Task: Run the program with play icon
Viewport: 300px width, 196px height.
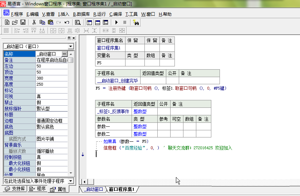Action: pyautogui.click(x=116, y=22)
